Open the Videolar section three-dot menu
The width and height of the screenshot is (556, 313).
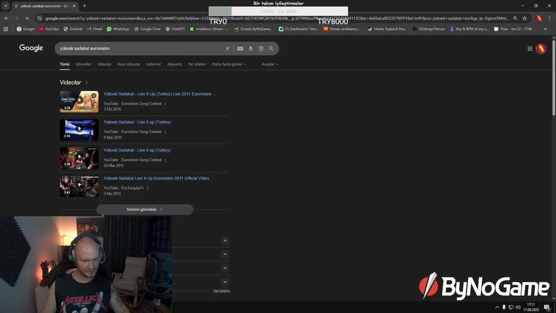pyautogui.click(x=86, y=83)
